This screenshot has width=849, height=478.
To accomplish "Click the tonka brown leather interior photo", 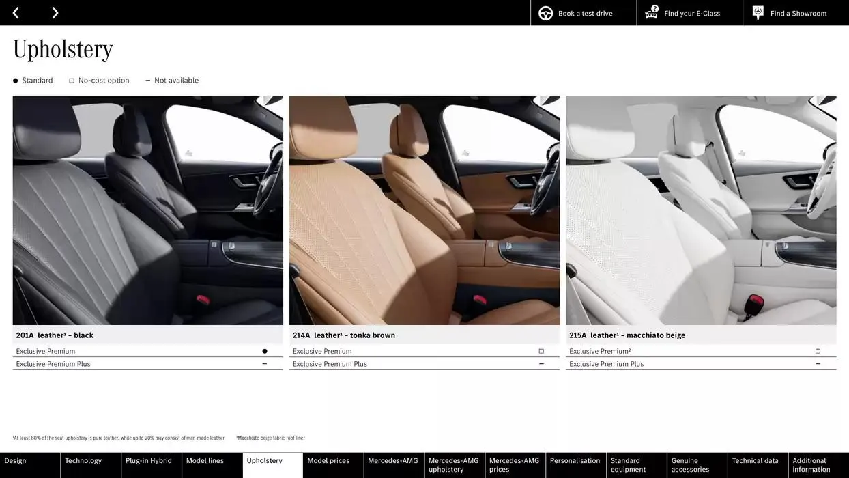I will 424,210.
